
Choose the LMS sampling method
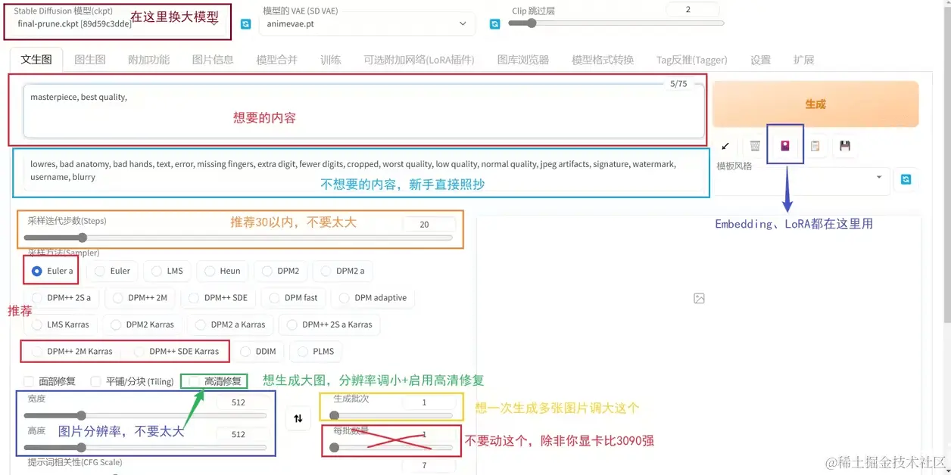click(167, 271)
